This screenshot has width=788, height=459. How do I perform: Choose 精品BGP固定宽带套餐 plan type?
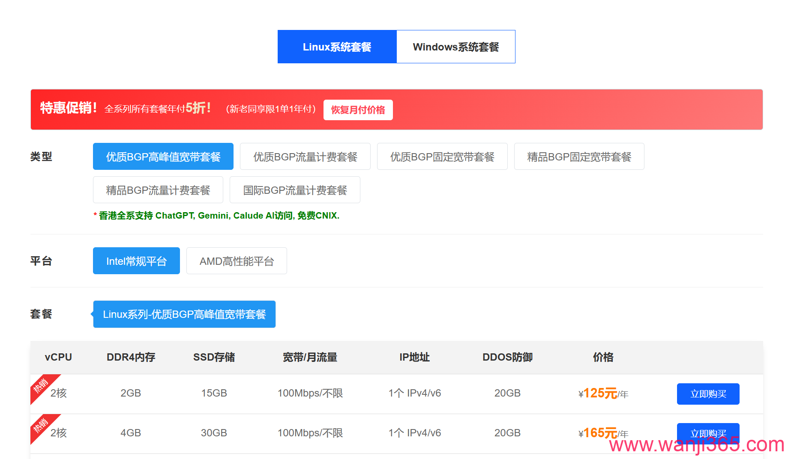[579, 156]
